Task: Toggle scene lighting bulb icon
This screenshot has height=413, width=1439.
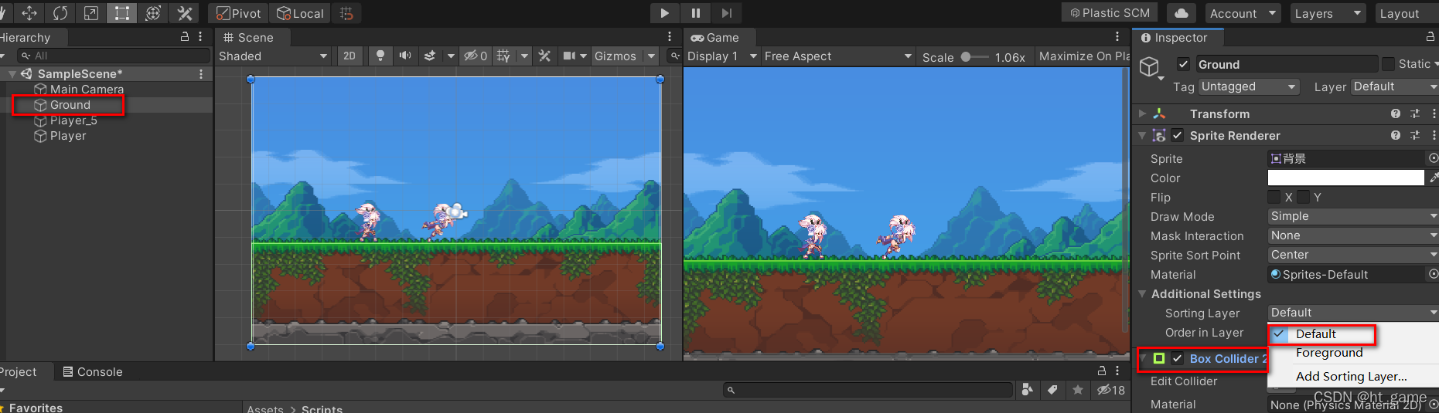Action: [380, 56]
